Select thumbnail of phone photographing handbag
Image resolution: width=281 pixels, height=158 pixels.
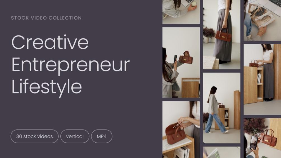click(262, 138)
